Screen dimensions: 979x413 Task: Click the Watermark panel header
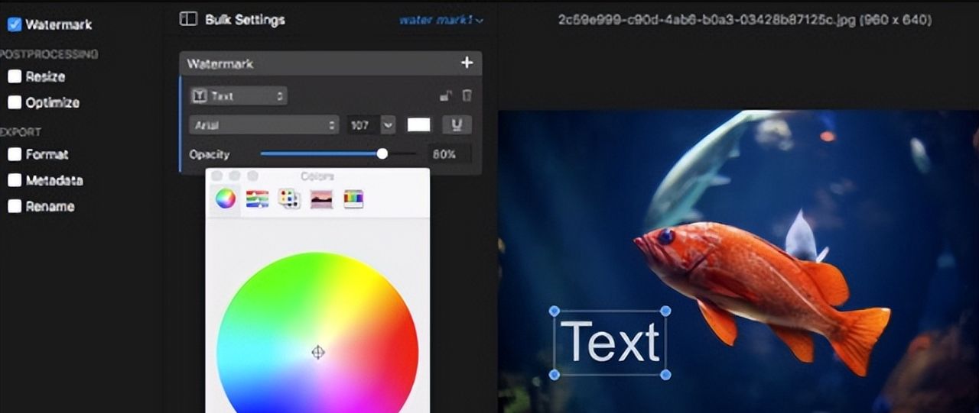click(330, 63)
